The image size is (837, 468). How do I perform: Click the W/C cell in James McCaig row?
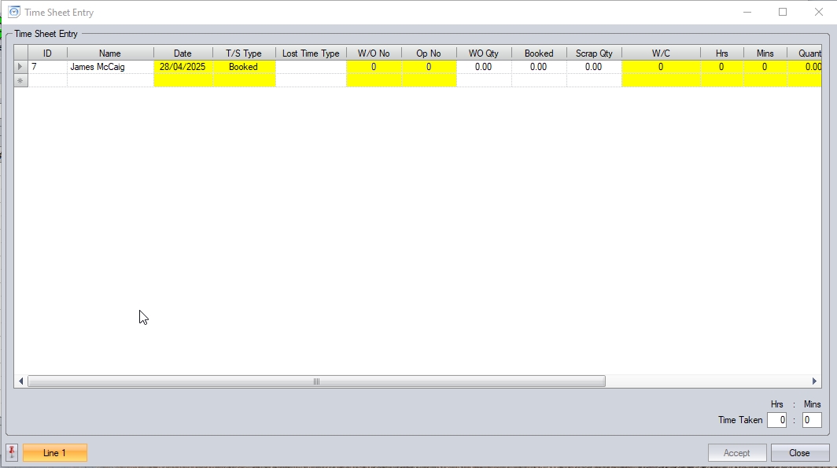tap(661, 67)
